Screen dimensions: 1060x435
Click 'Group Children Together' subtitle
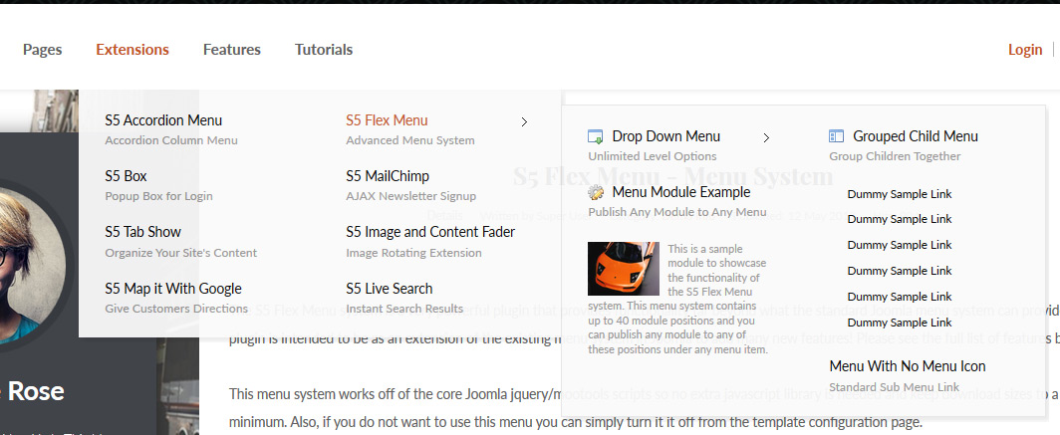pos(895,156)
